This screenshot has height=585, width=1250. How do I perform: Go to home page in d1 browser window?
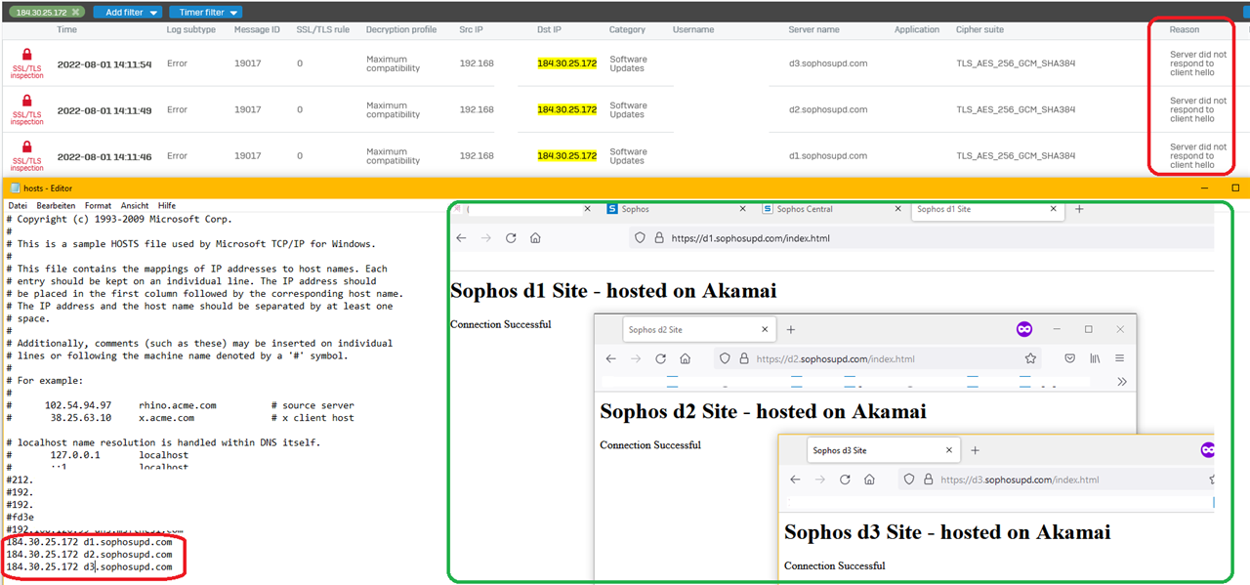click(535, 237)
